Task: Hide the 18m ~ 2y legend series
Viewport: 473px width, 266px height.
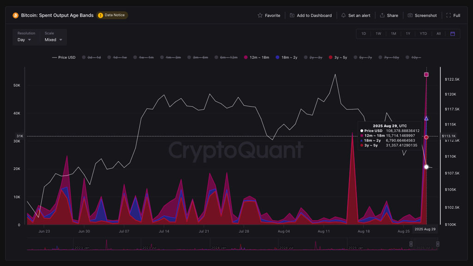Action: tap(286, 57)
